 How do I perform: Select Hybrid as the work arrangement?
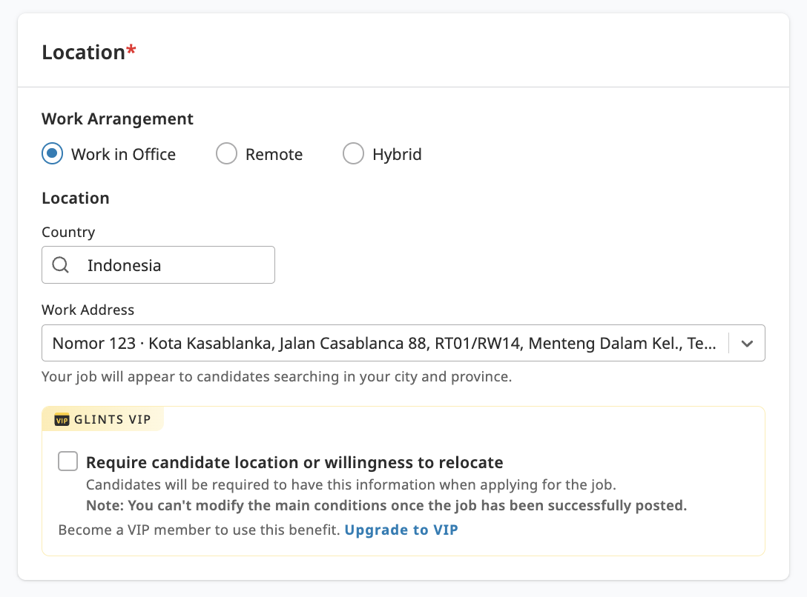pyautogui.click(x=353, y=153)
